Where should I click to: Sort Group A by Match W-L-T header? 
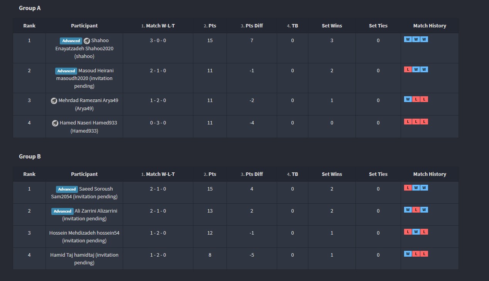160,26
